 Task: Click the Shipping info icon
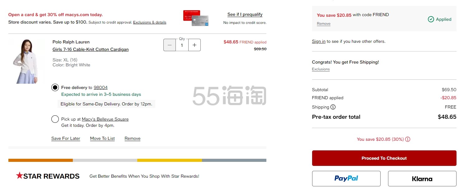coord(333,107)
